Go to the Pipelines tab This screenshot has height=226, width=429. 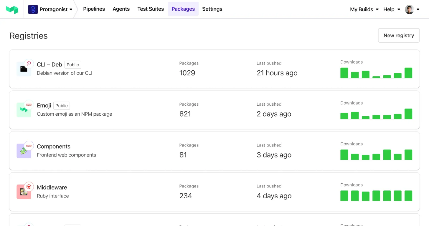[94, 9]
